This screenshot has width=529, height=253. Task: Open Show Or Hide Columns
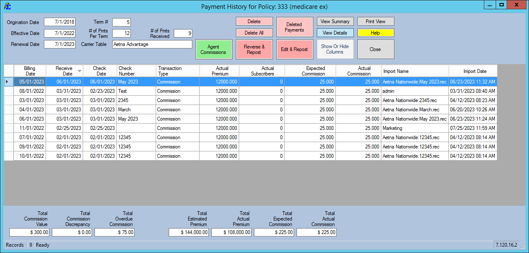[335, 49]
